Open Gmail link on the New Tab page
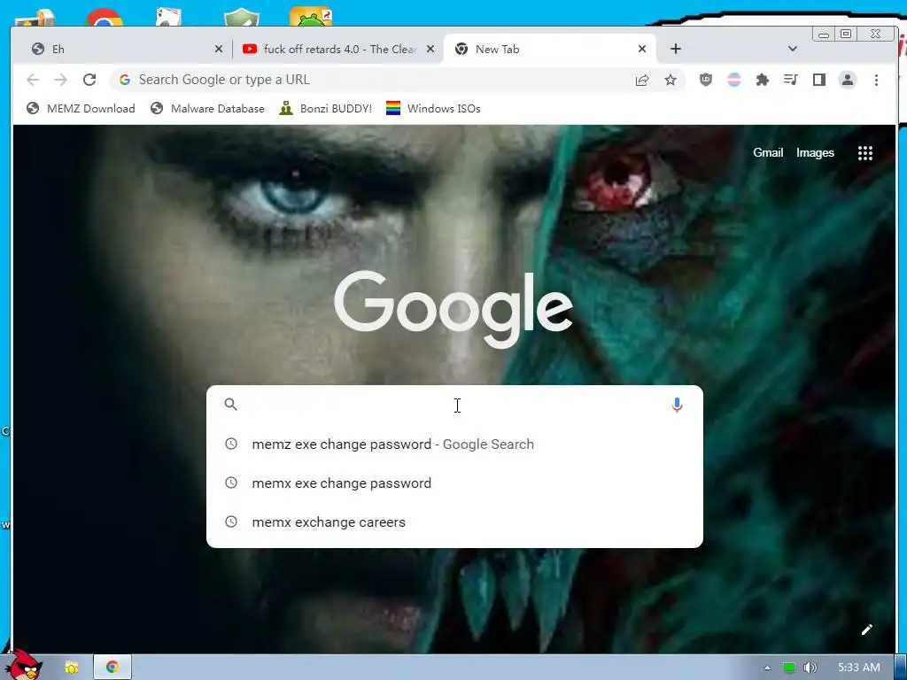Screen dimensions: 907x680 point(768,152)
